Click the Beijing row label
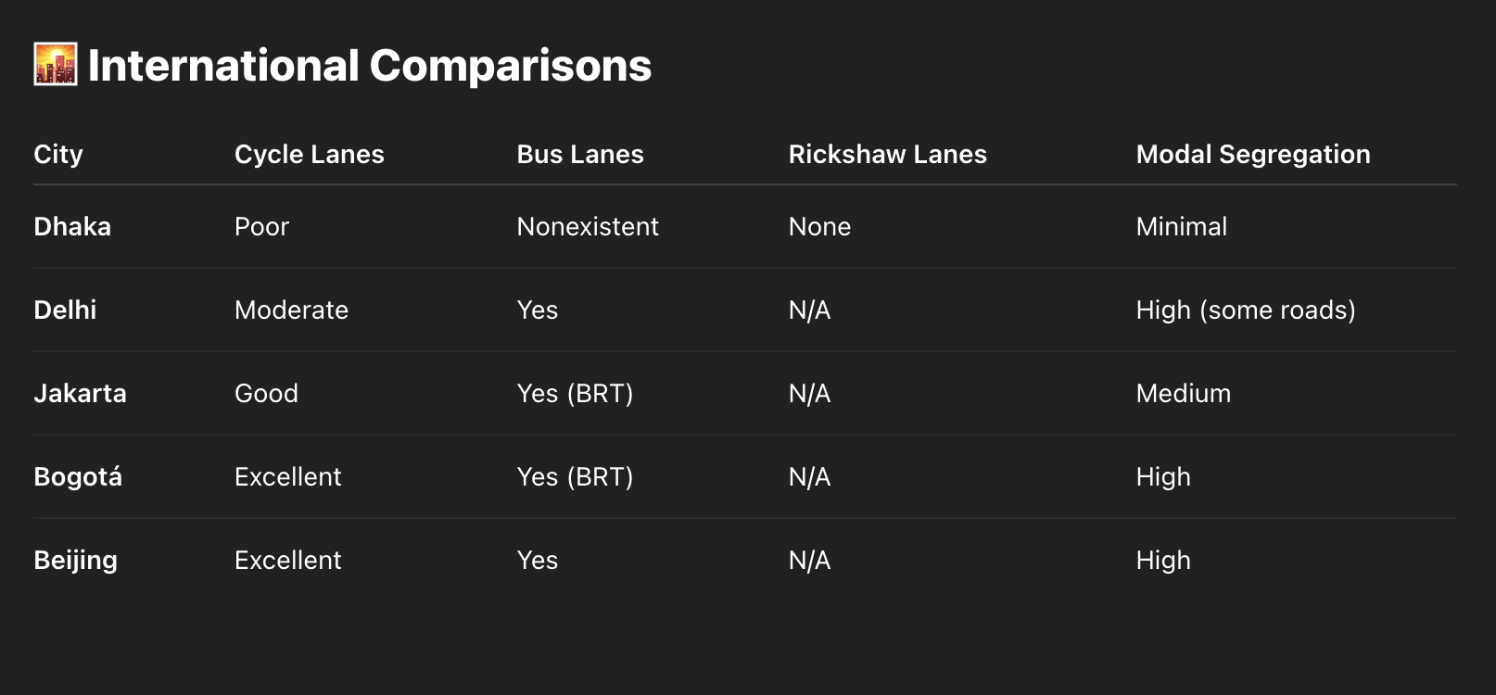This screenshot has height=695, width=1496. [x=76, y=560]
